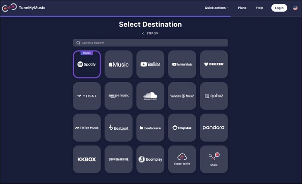Focus the Search a platform field
The height and width of the screenshot is (184, 302).
tap(150, 43)
